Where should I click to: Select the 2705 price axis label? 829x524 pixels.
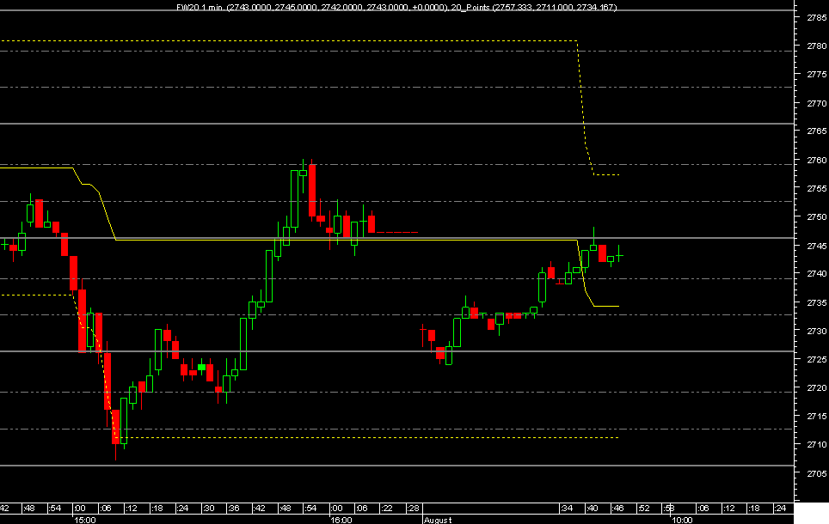point(816,473)
